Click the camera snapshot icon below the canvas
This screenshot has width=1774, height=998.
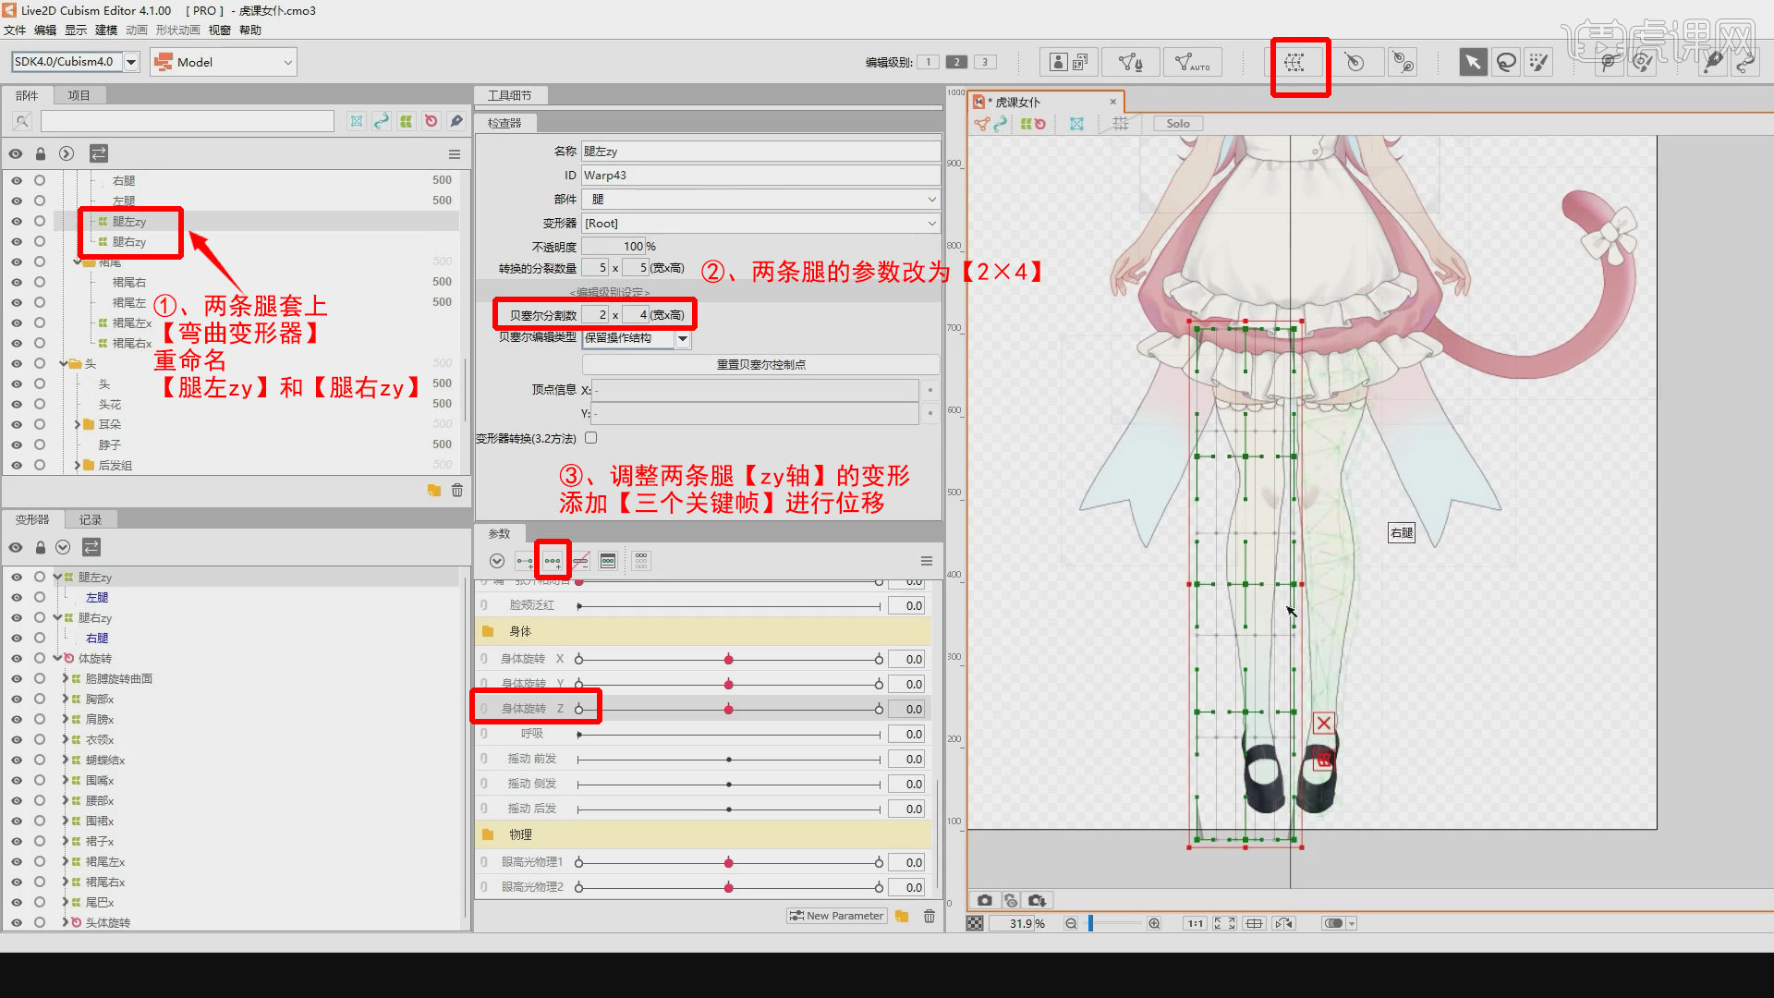point(984,899)
